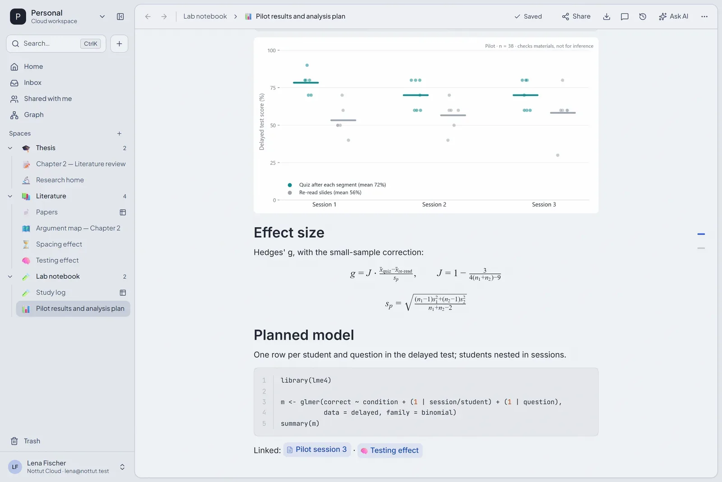
Task: Open the Personal workspace switcher dropdown
Action: pyautogui.click(x=102, y=17)
